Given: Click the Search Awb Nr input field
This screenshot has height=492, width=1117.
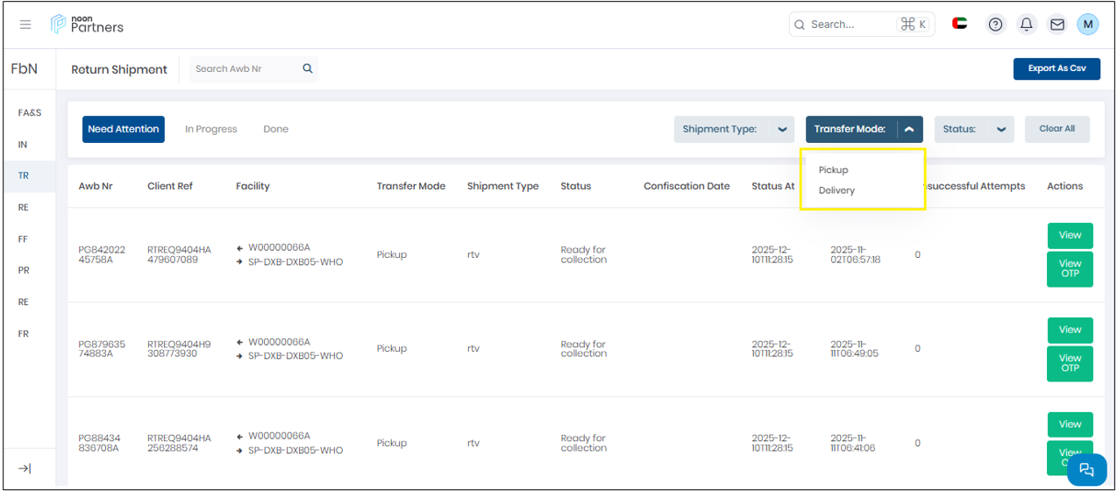Looking at the screenshot, I should coord(244,68).
